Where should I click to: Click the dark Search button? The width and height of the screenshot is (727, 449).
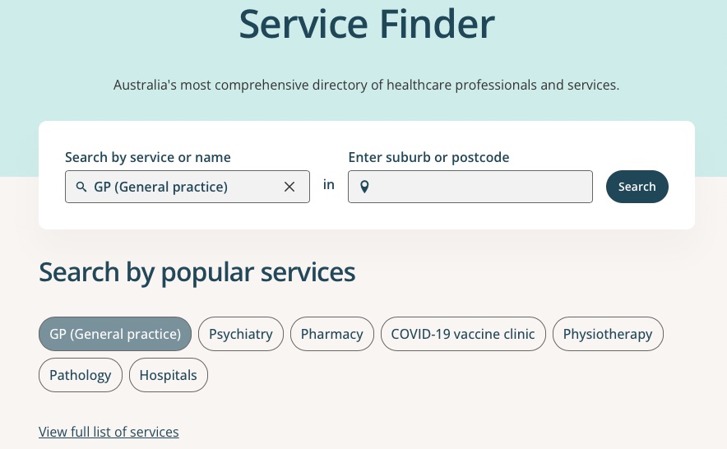click(637, 187)
